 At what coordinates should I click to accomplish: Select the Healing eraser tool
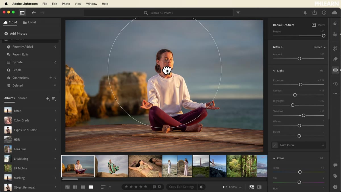click(x=335, y=59)
